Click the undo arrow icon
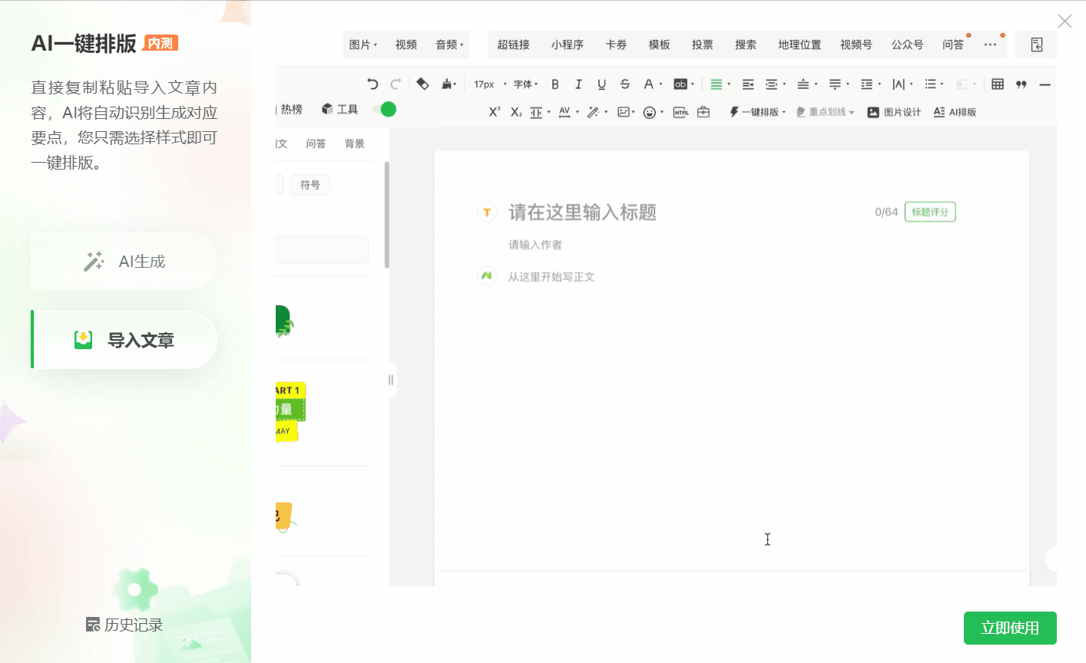Viewport: 1086px width, 663px height. (372, 84)
